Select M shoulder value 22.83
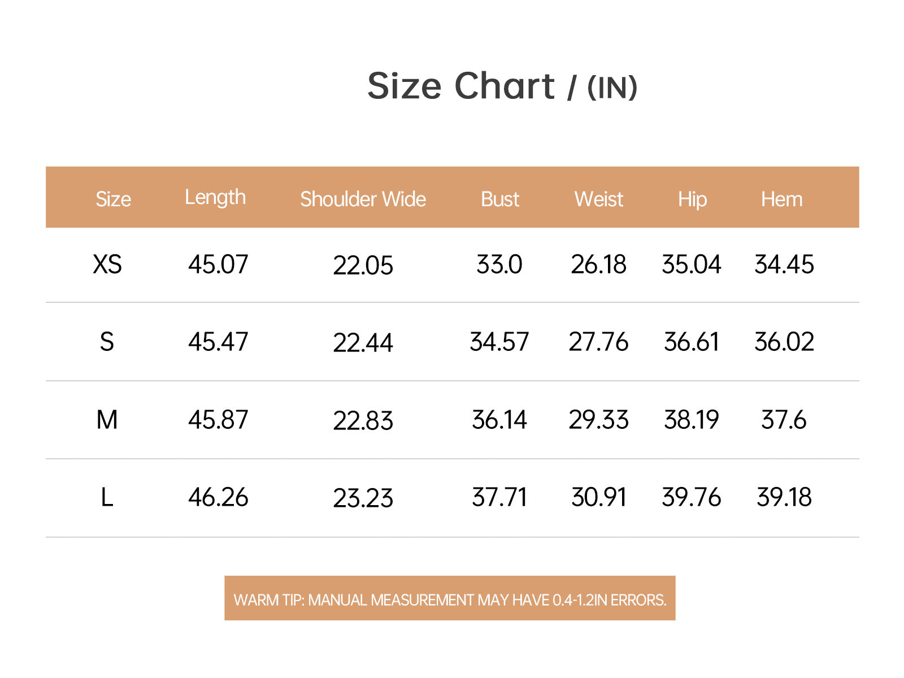 point(363,421)
